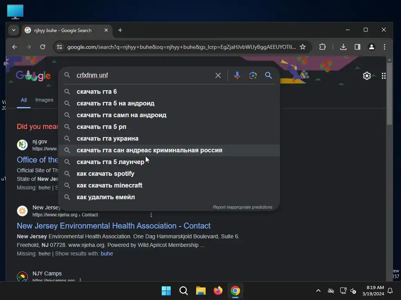This screenshot has height=300, width=401.
Task: Open Chrome downloads icon
Action: click(343, 47)
